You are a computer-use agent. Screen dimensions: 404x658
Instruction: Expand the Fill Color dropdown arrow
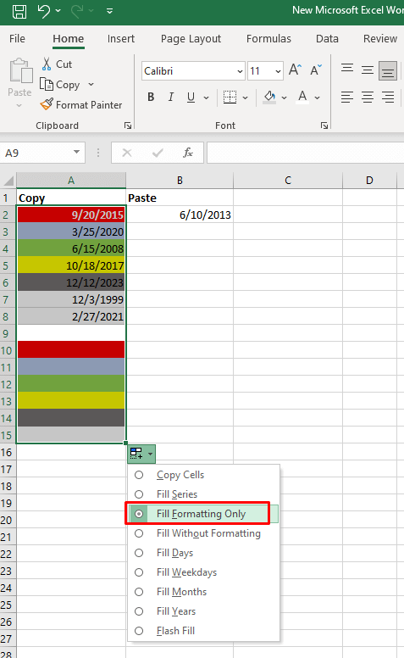click(x=284, y=98)
